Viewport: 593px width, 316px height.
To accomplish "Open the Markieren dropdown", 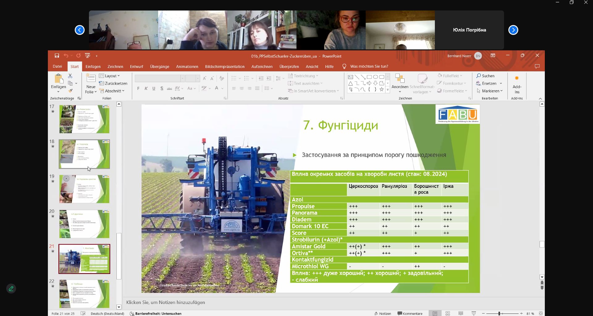I will [x=490, y=91].
